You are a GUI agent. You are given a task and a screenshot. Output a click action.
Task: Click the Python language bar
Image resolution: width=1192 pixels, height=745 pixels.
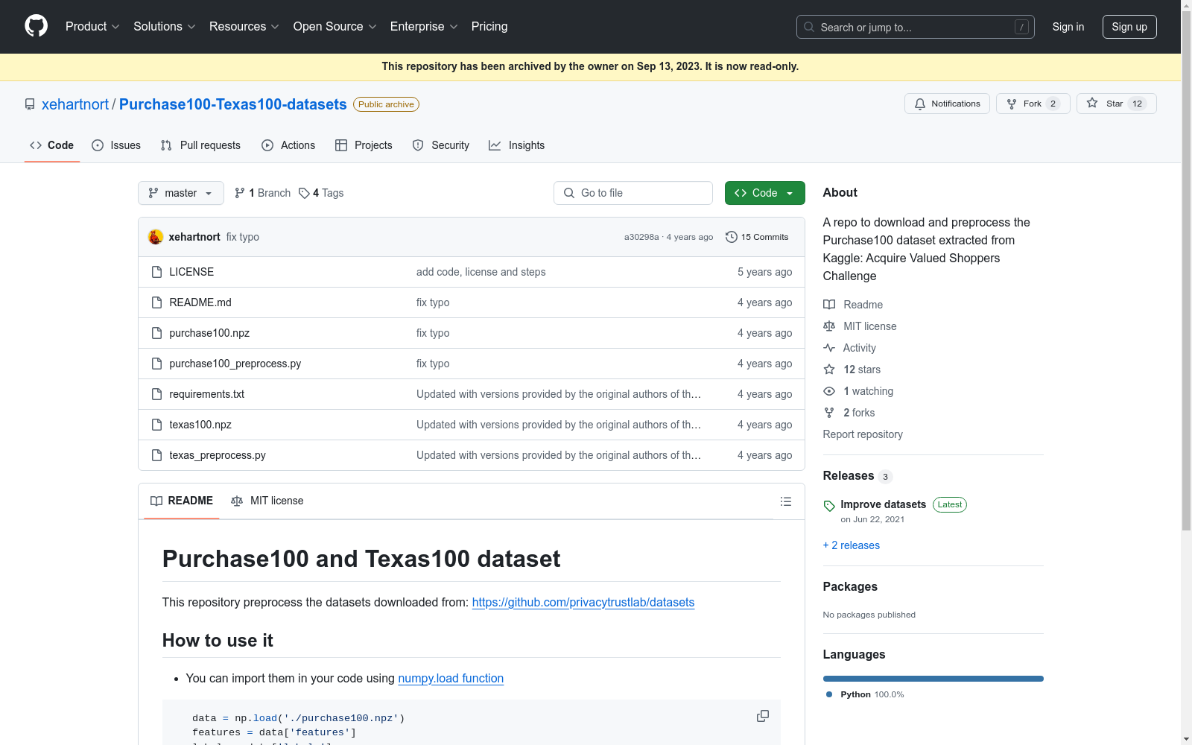(933, 679)
